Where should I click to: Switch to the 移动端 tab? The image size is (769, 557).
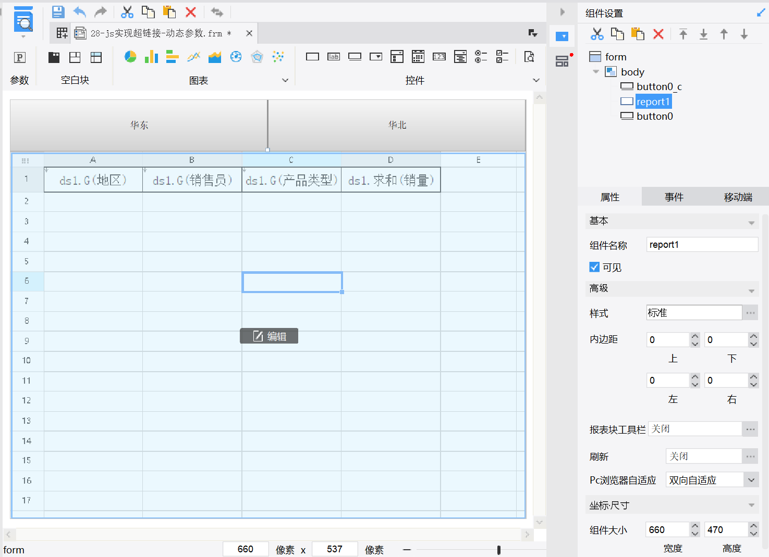[x=737, y=197]
